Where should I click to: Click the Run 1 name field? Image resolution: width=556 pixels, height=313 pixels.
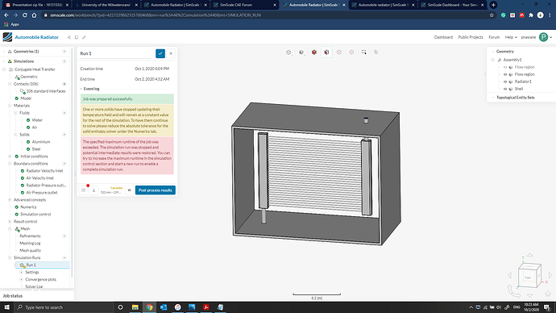pos(115,53)
